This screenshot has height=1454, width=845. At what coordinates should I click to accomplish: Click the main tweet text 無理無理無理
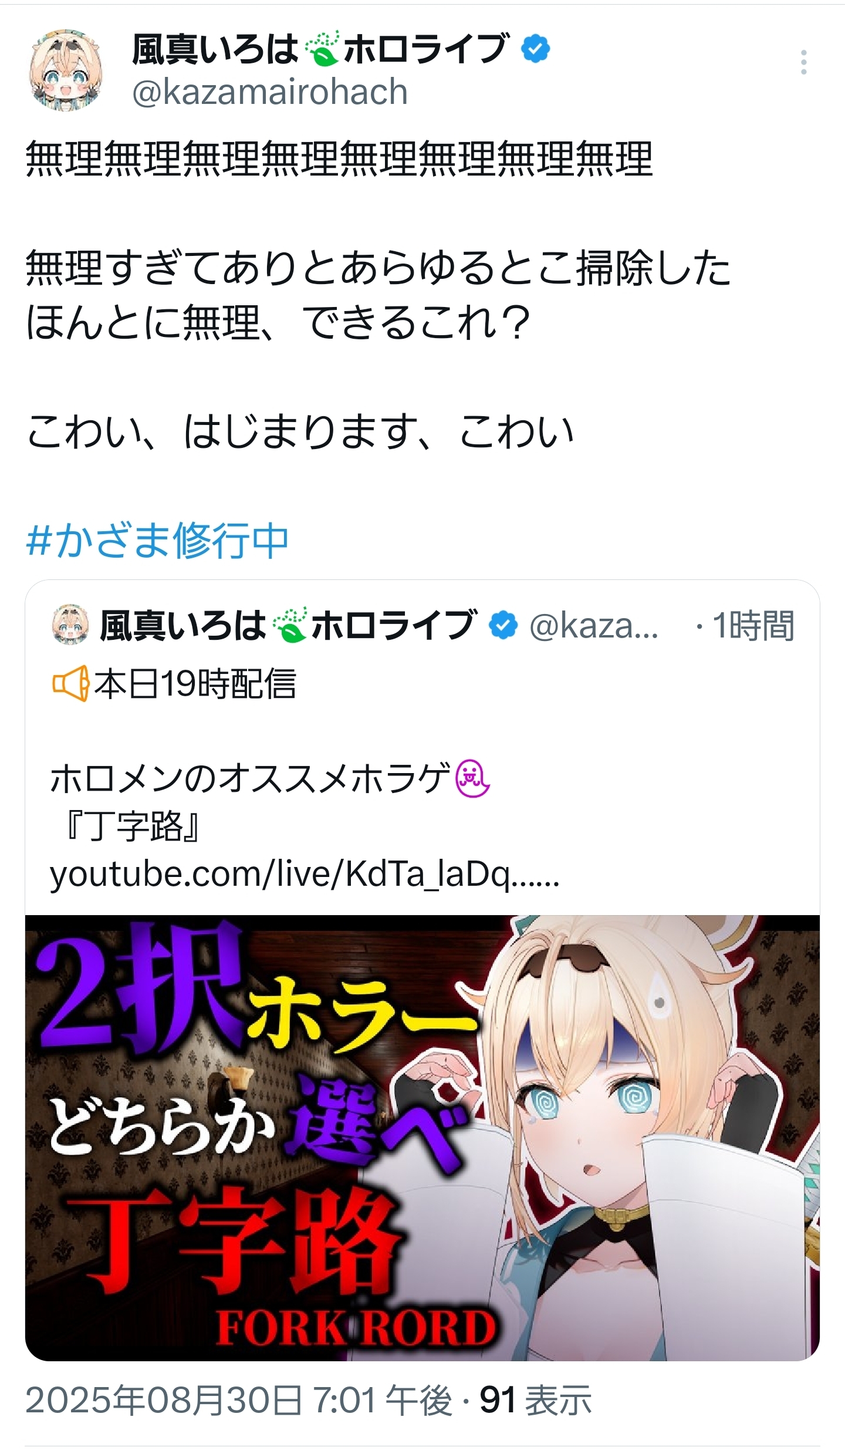(339, 160)
